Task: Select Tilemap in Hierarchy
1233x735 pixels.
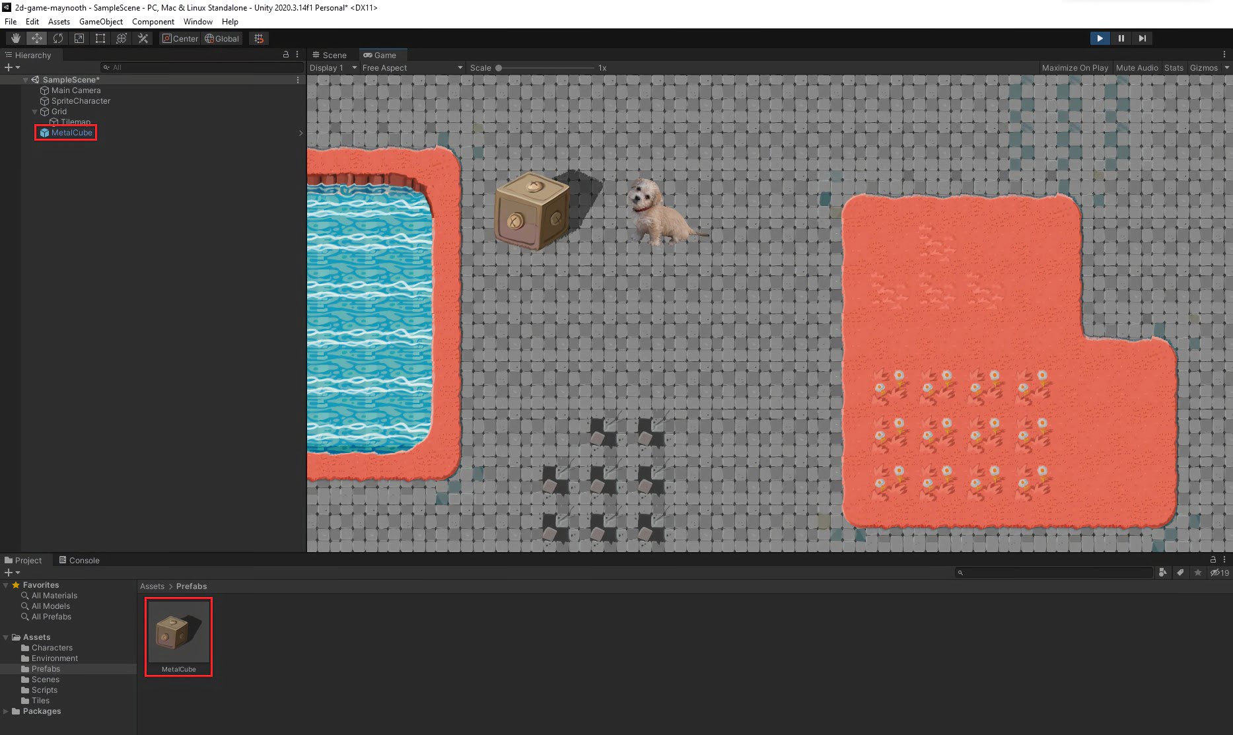Action: point(75,122)
